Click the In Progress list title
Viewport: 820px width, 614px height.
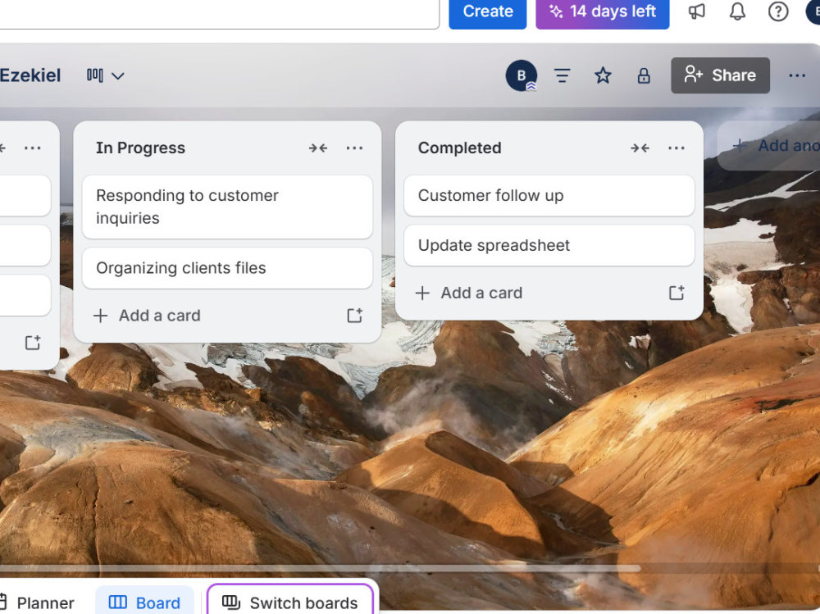click(141, 148)
